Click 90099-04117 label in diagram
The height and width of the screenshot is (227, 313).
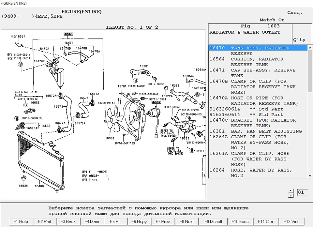coord(125,143)
